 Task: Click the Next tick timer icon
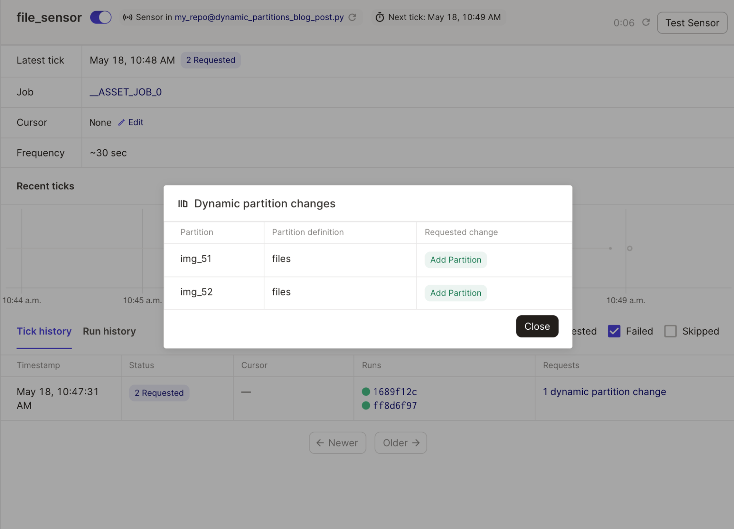[x=380, y=17]
